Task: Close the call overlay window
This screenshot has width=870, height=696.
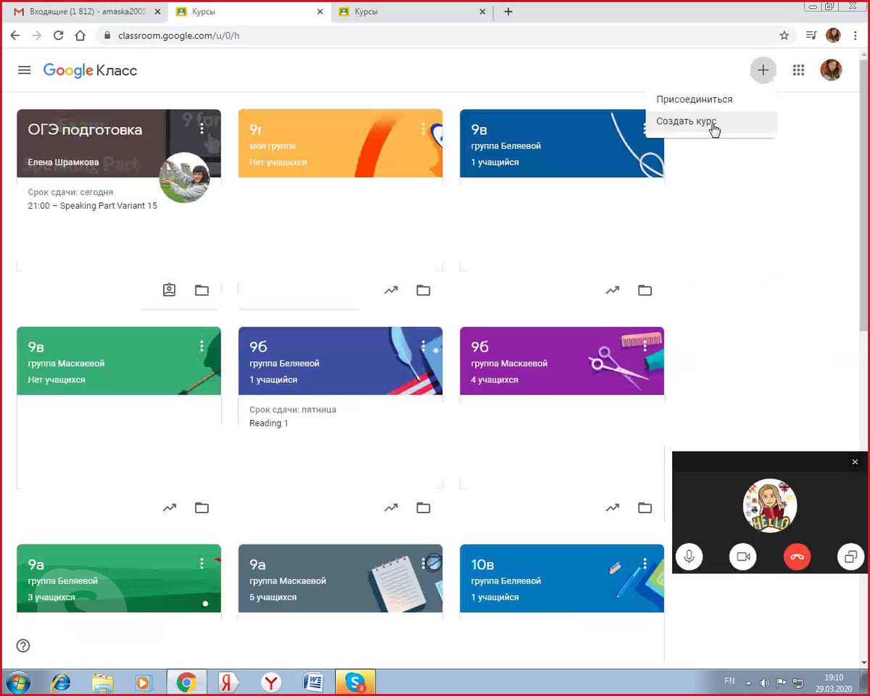Action: coord(855,462)
